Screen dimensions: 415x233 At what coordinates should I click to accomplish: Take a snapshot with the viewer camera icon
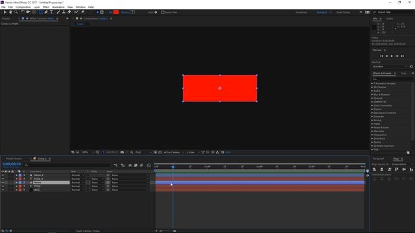(122, 153)
